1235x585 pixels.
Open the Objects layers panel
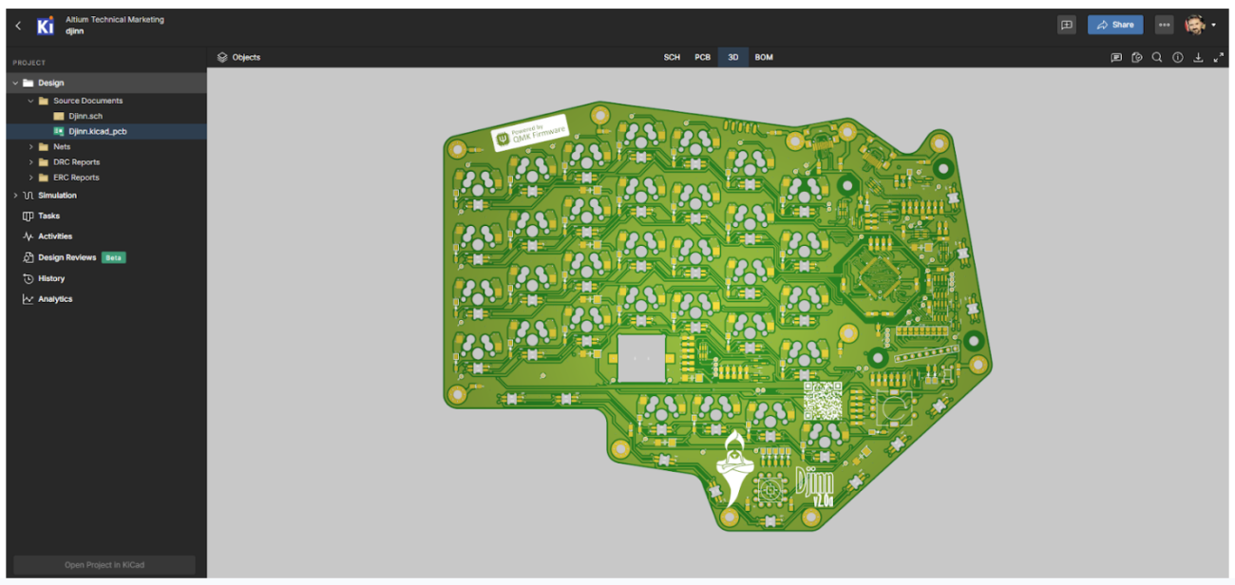[238, 57]
